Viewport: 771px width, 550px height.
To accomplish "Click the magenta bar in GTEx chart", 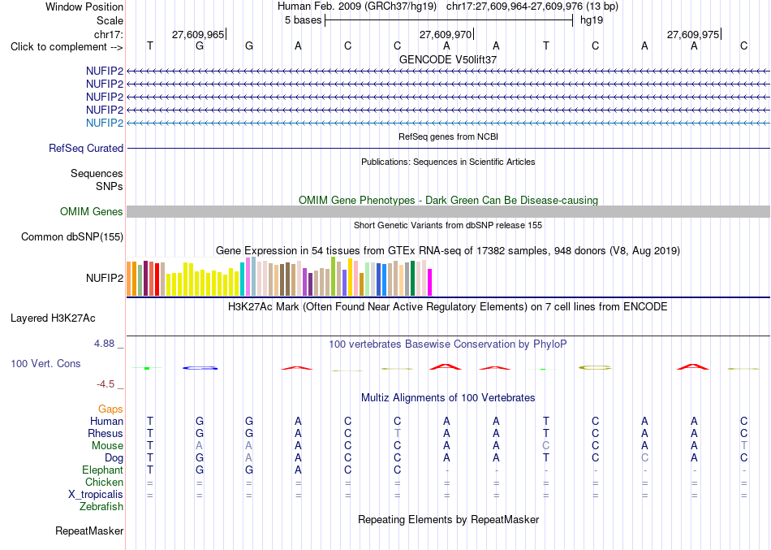I will [x=430, y=282].
